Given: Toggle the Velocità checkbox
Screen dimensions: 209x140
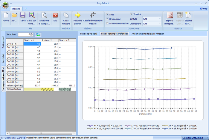Looking at the screenshot, I should coord(131,14).
